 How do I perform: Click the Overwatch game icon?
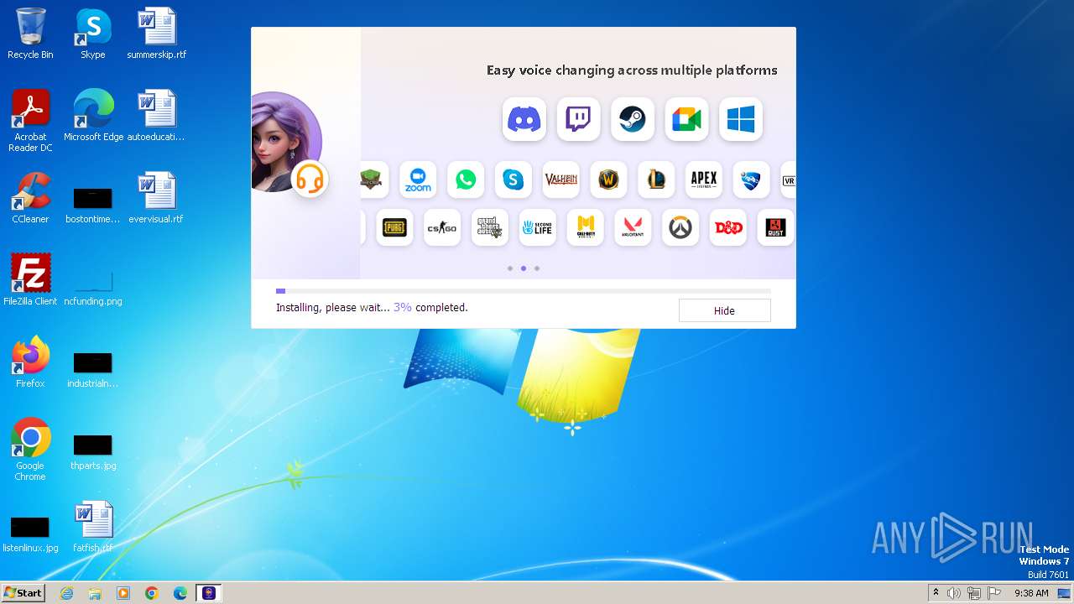click(x=680, y=227)
